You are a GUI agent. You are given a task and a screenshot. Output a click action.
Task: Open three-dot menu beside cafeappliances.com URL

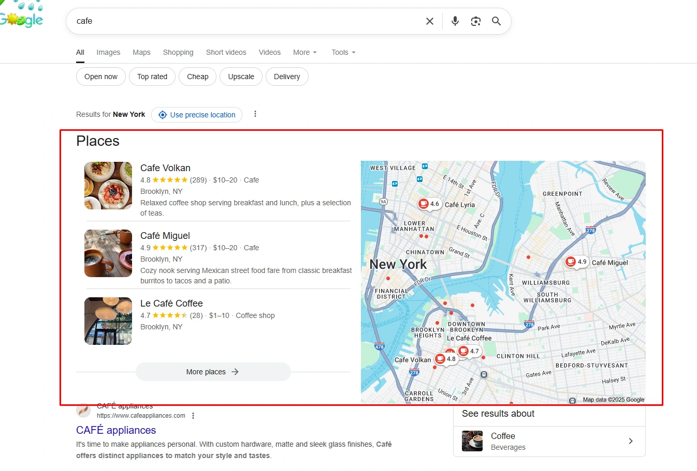(x=193, y=416)
